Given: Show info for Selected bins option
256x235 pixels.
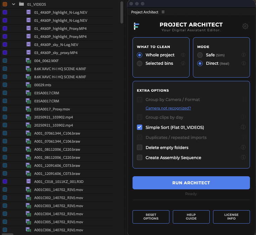Looking at the screenshot, I should click(x=183, y=63).
